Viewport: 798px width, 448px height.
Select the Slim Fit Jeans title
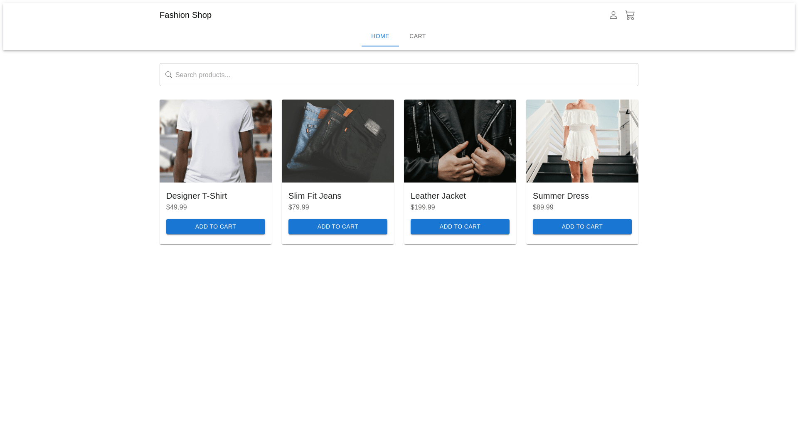315,196
